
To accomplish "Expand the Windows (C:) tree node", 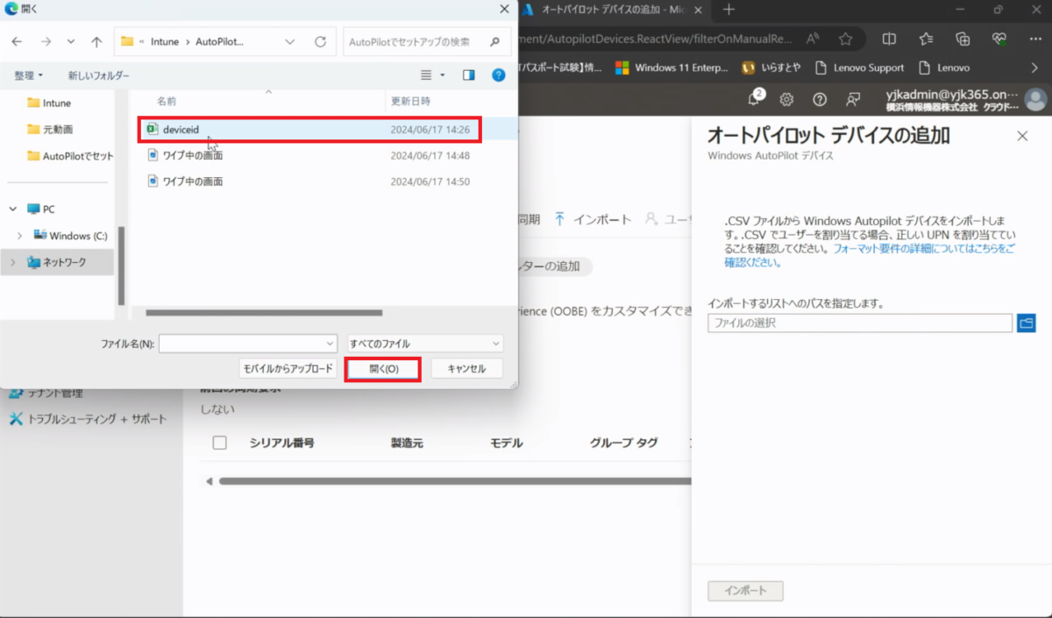I will 19,236.
